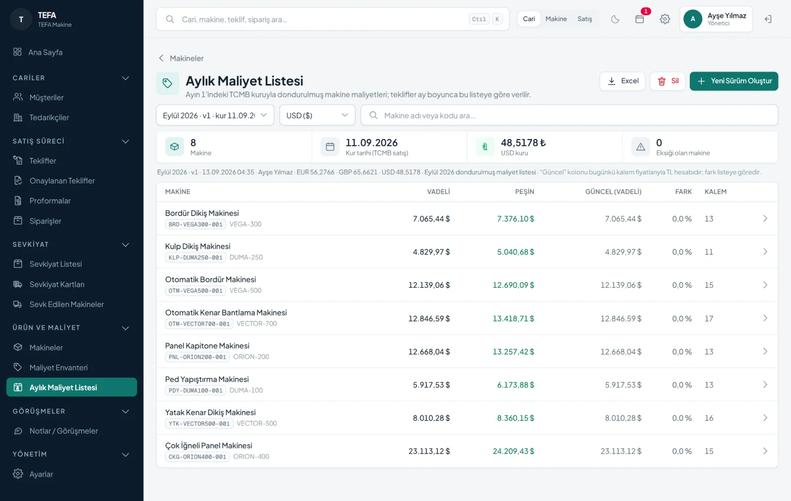The height and width of the screenshot is (501, 791).
Task: Open settings gear icon in header
Action: (665, 19)
